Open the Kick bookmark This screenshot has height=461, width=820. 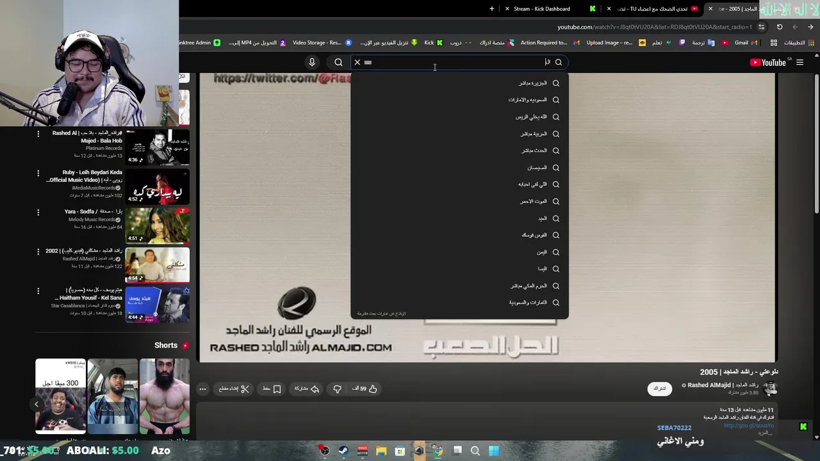coord(433,43)
